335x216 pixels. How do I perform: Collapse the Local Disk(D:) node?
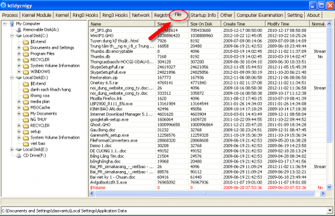point(12,77)
